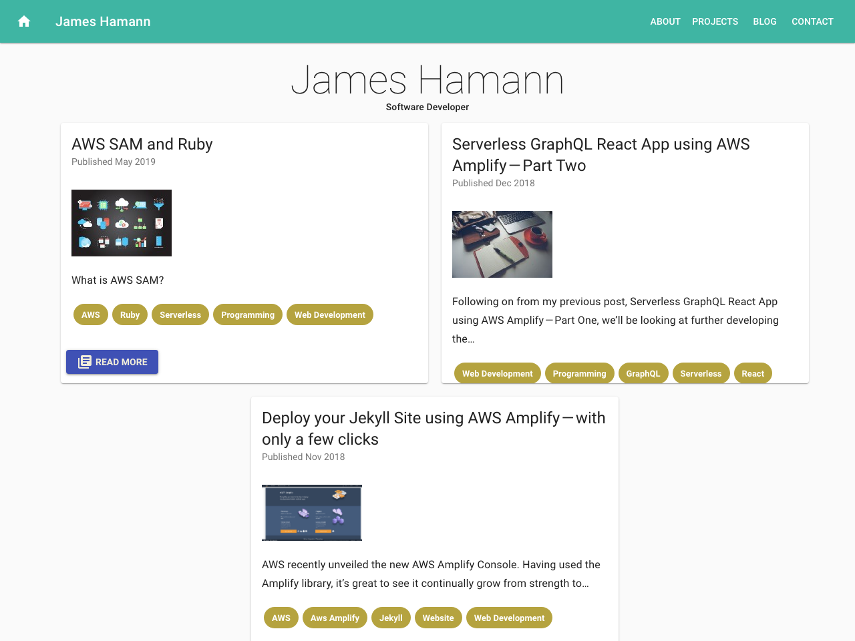The image size is (855, 641).
Task: Click the READ MORE button
Action: pos(112,361)
